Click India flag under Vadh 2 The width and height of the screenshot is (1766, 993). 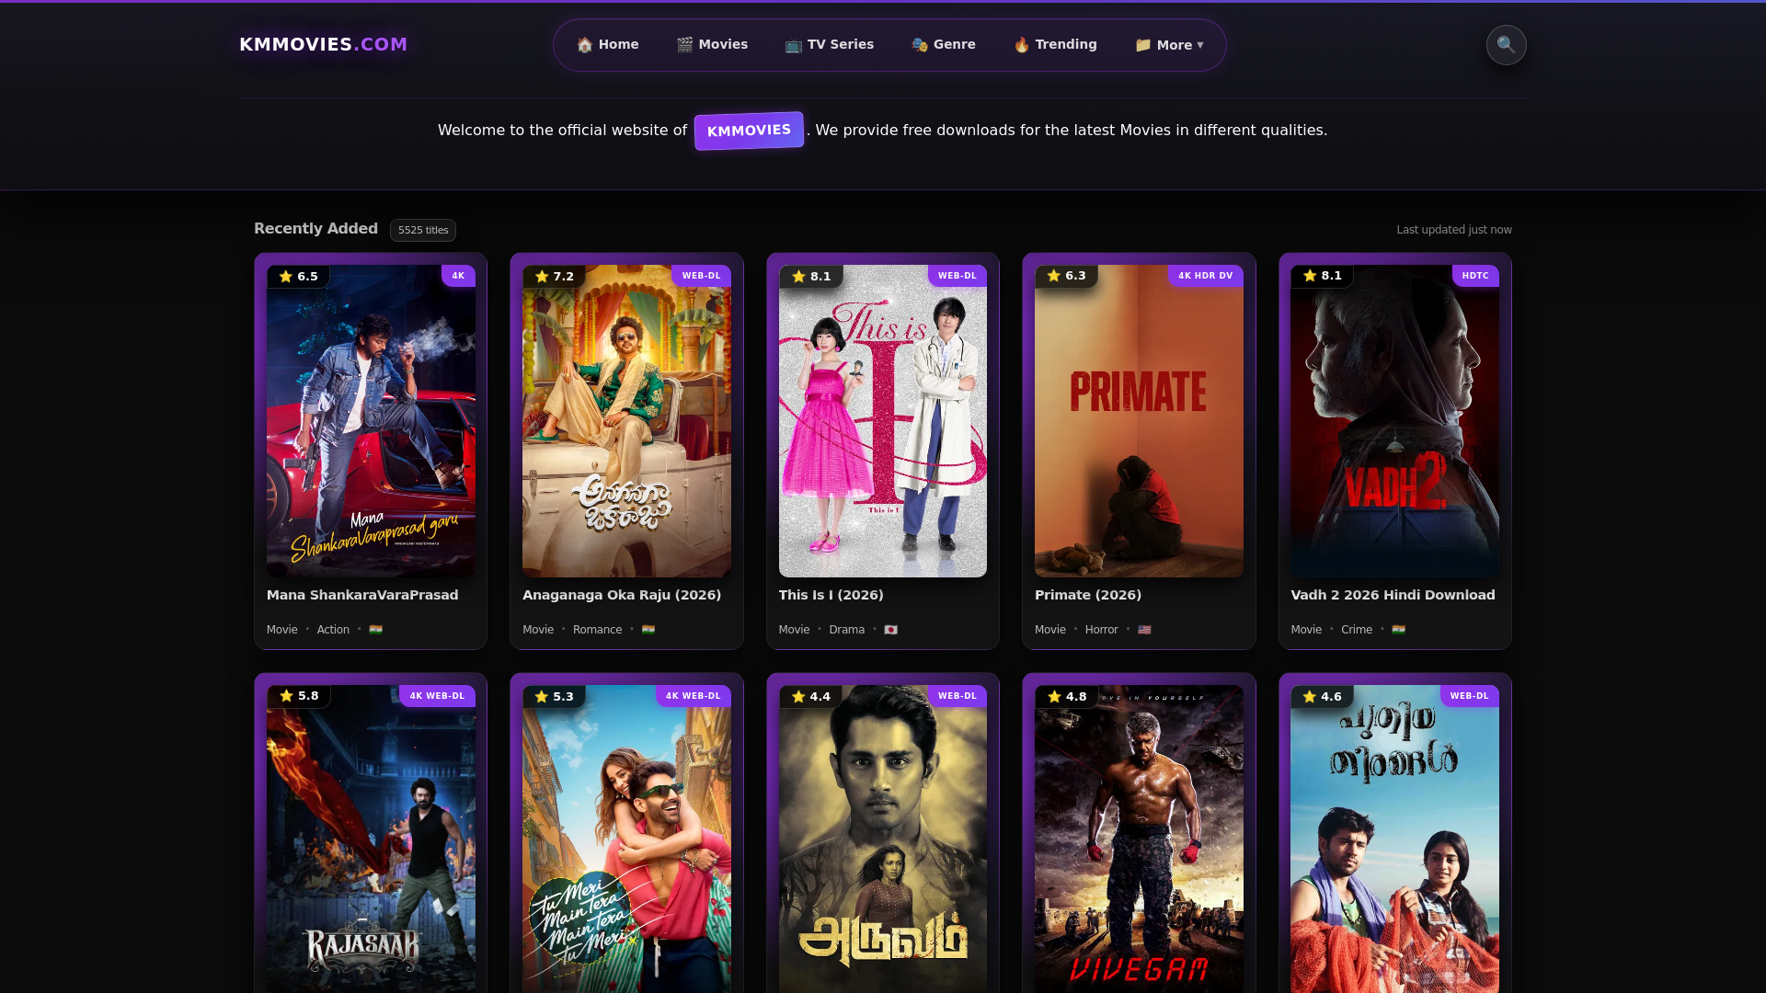pos(1398,630)
